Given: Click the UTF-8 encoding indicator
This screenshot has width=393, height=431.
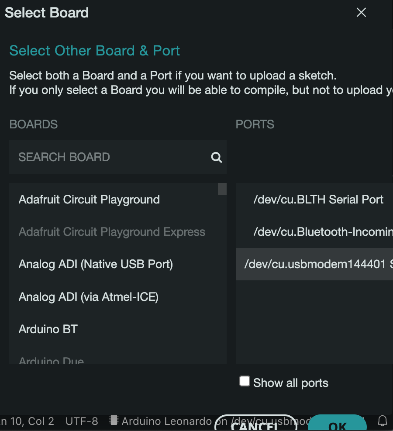Looking at the screenshot, I should (x=82, y=421).
